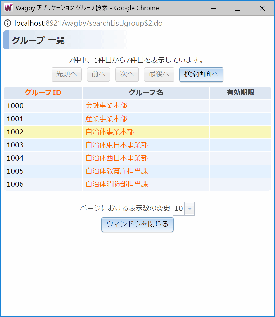The image size is (275, 317).
Task: Select the 自治体東日本事業部 group link
Action: [117, 145]
